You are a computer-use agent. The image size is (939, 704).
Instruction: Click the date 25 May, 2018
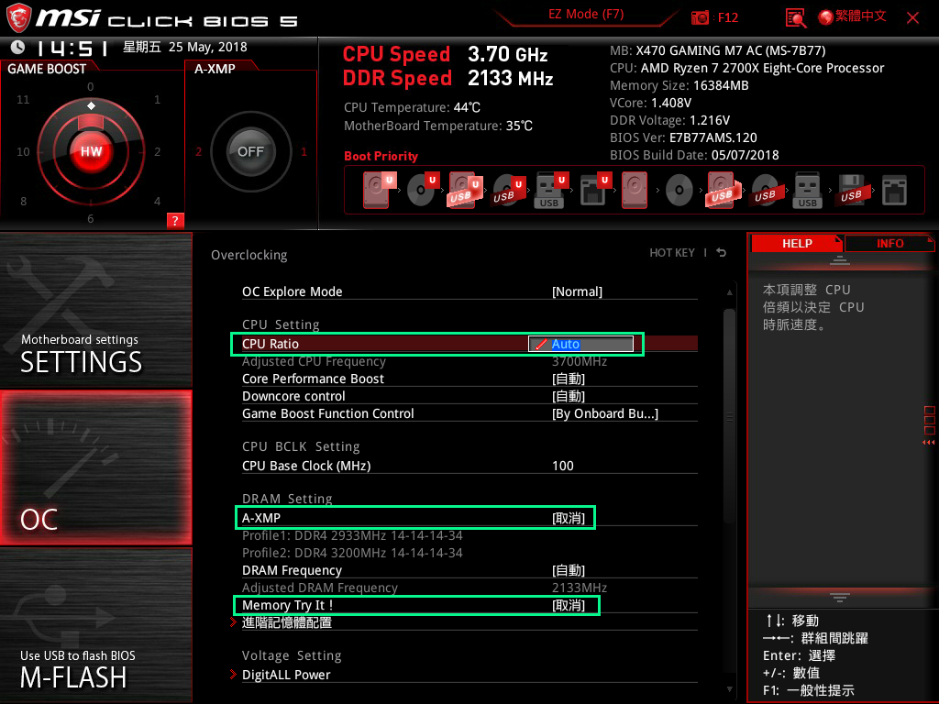(x=208, y=47)
